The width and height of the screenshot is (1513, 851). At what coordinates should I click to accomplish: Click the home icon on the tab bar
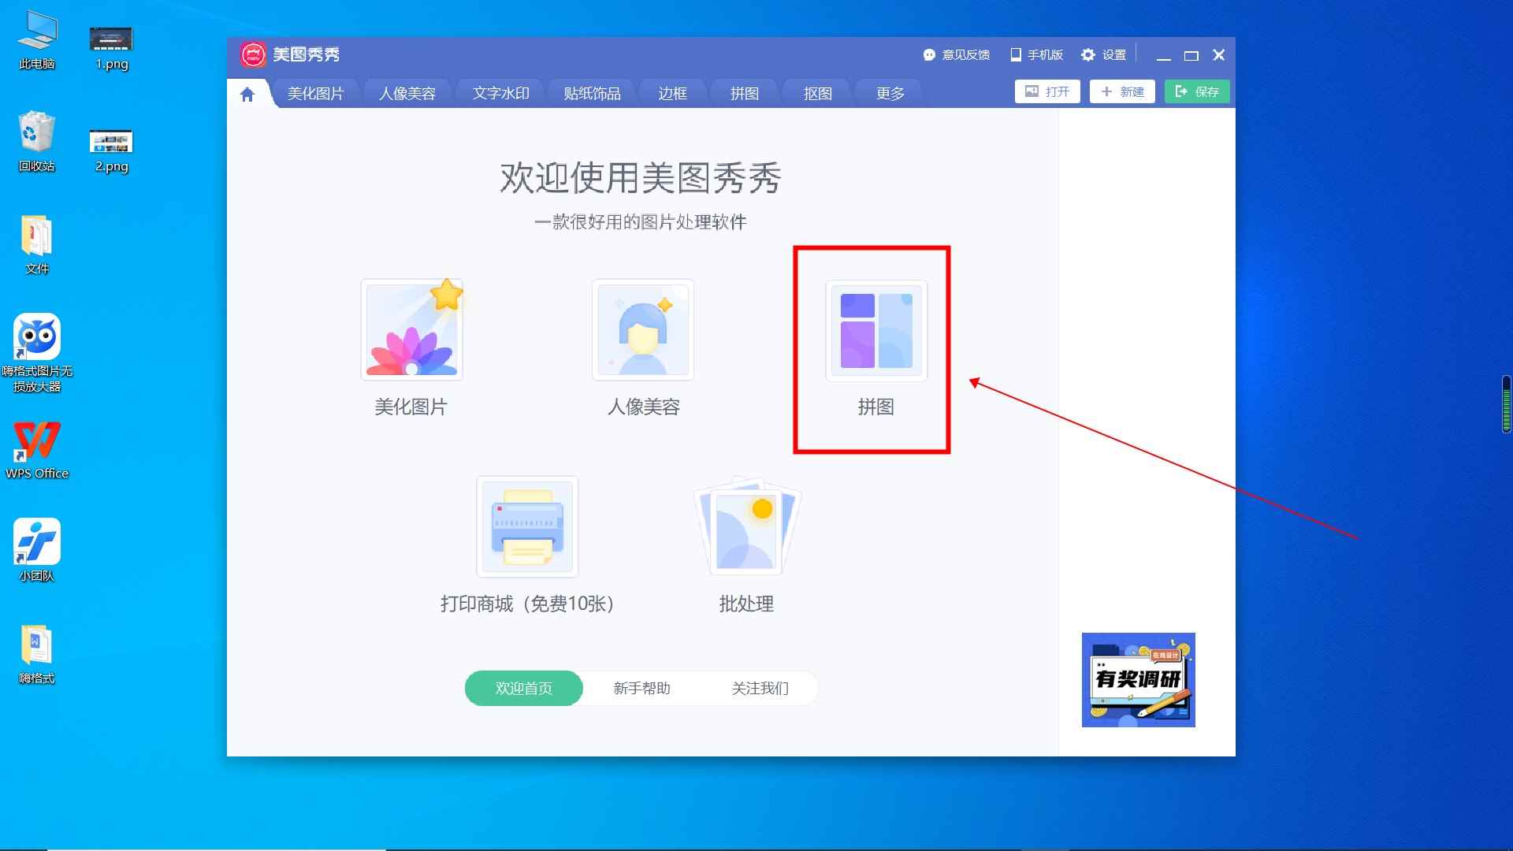click(x=247, y=92)
